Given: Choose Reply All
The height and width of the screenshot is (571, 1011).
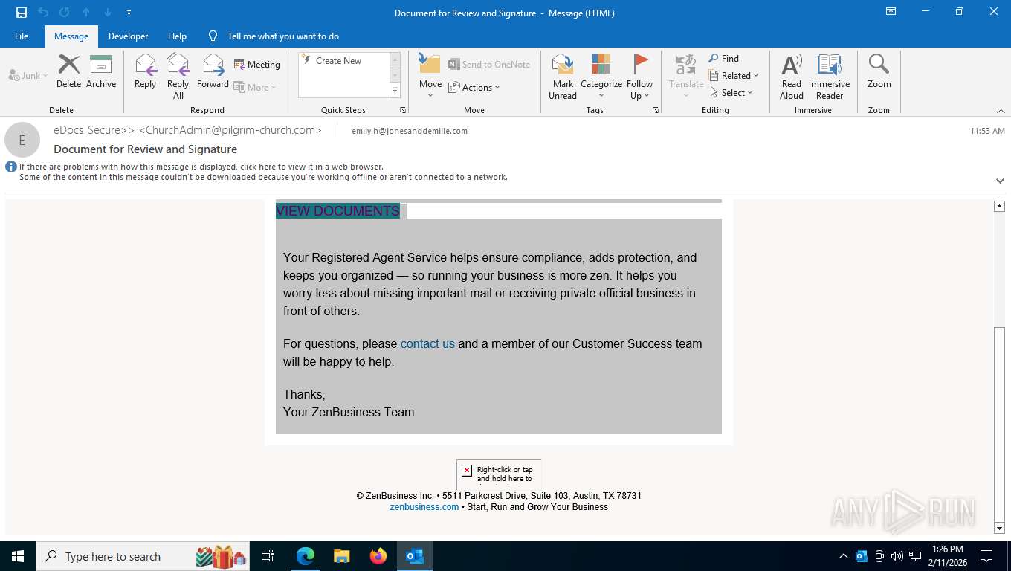Looking at the screenshot, I should [178, 76].
